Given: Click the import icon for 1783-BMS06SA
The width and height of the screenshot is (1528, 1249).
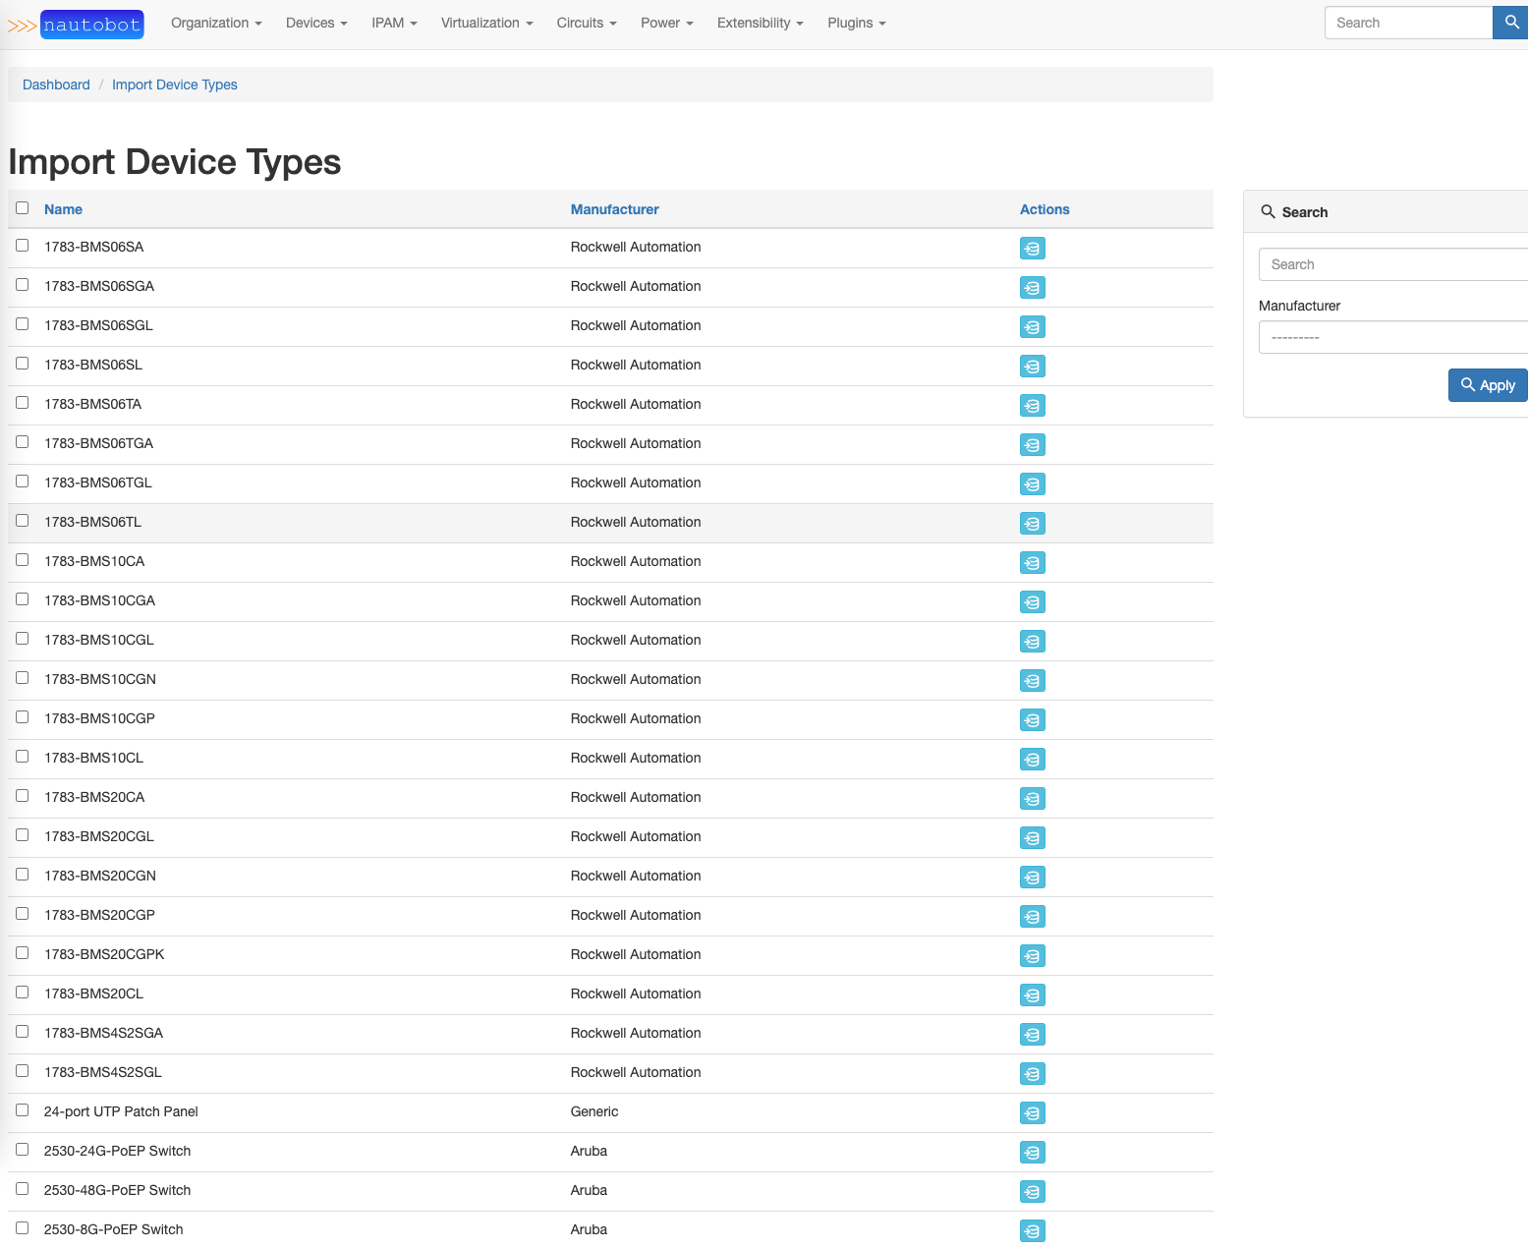Looking at the screenshot, I should (1032, 249).
